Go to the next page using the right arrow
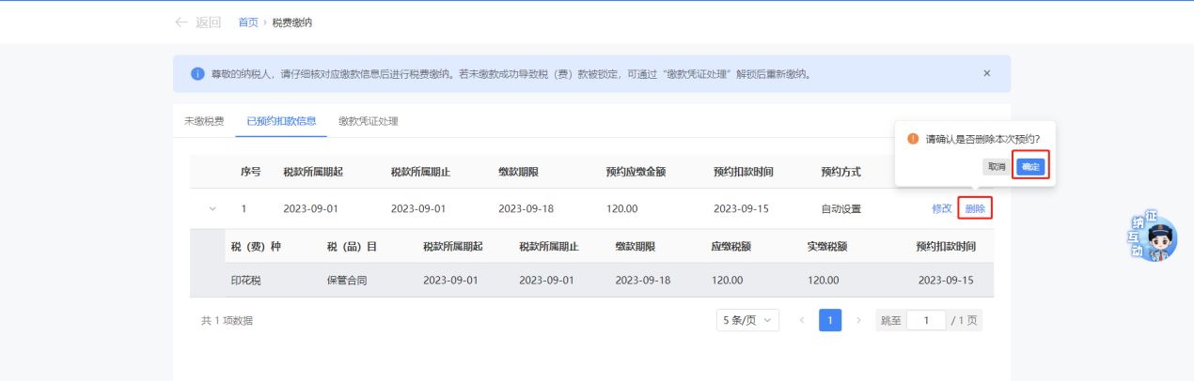Screen dimensions: 1194x381 point(858,320)
